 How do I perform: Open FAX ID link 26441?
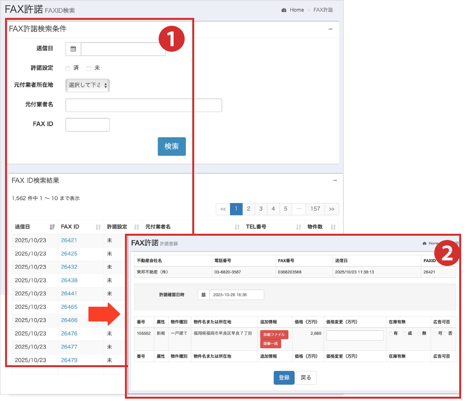coord(69,294)
